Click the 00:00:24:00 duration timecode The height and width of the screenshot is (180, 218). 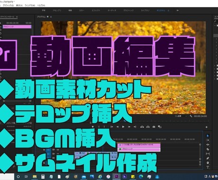[x=200, y=116]
